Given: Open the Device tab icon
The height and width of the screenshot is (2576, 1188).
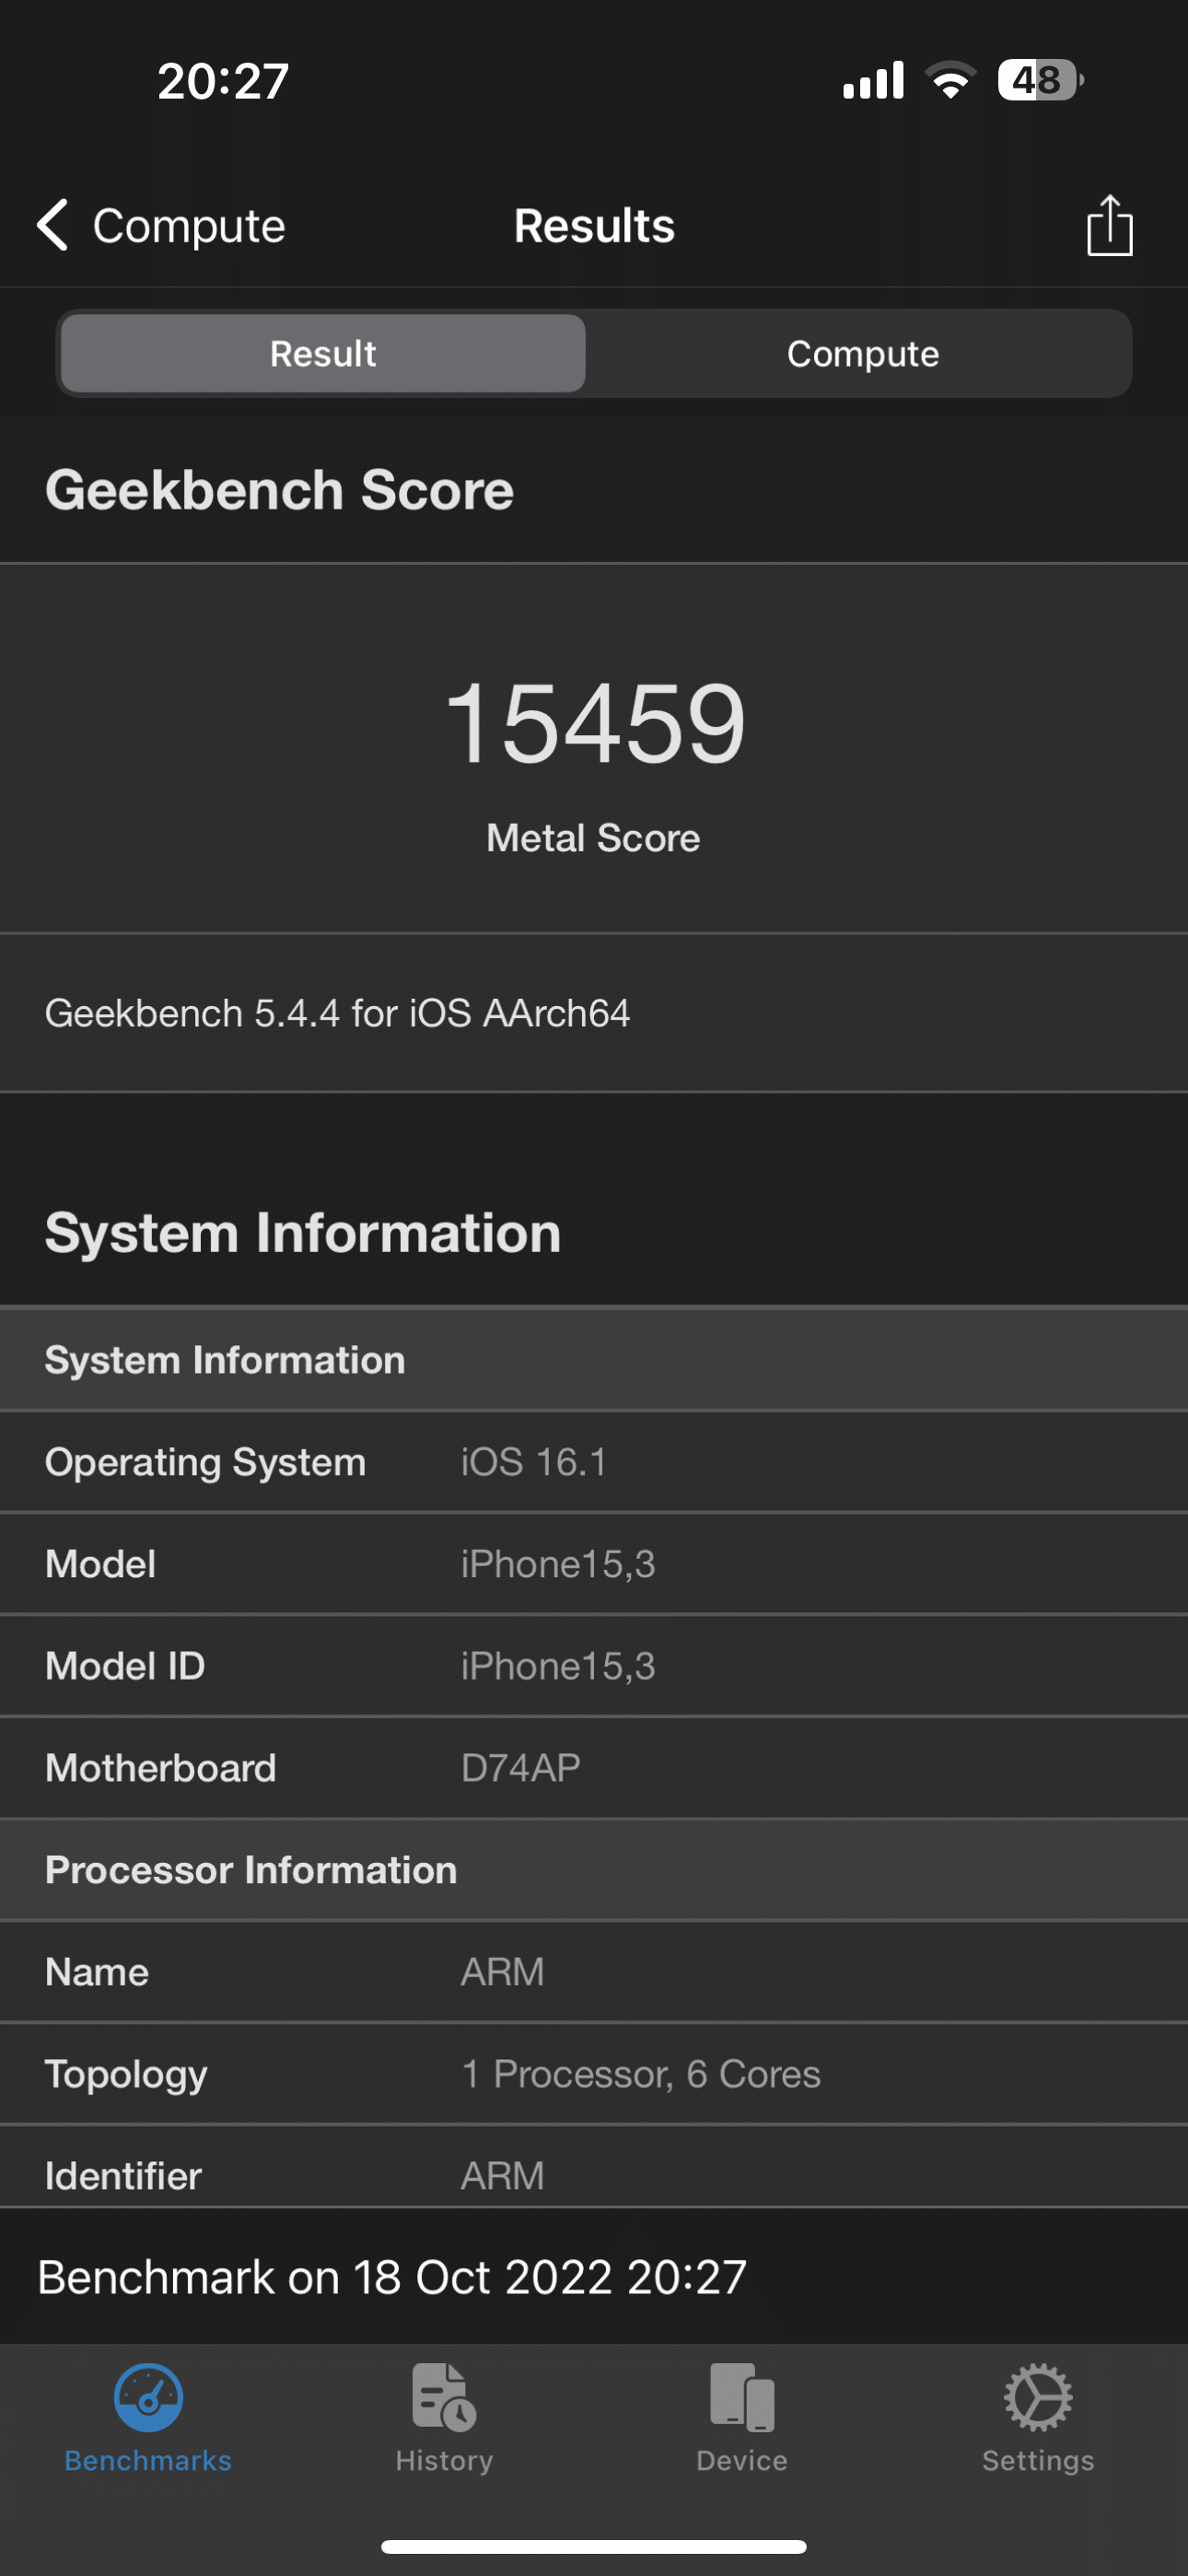Looking at the screenshot, I should [x=742, y=2397].
